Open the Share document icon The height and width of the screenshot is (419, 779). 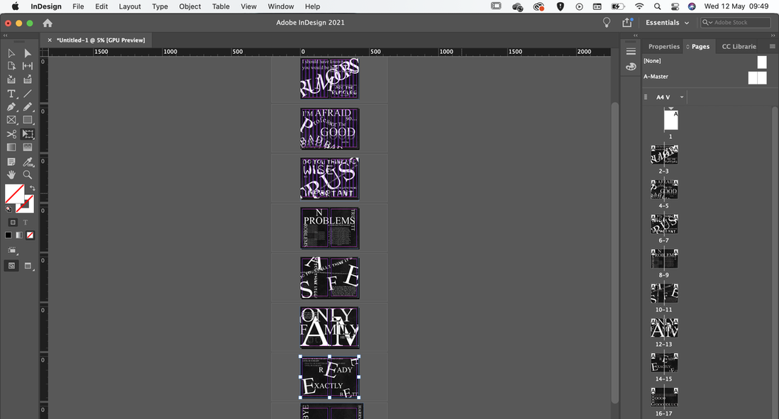627,23
